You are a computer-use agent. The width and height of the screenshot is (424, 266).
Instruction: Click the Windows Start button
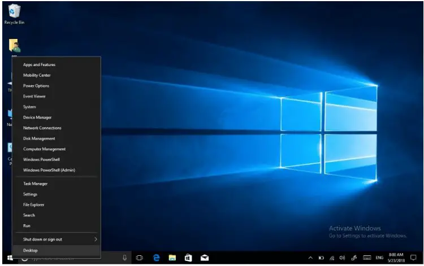coord(10,258)
